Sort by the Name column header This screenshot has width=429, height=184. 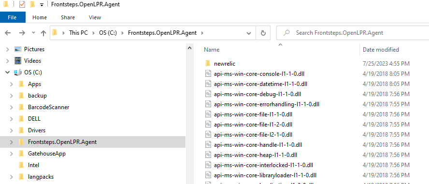point(212,50)
